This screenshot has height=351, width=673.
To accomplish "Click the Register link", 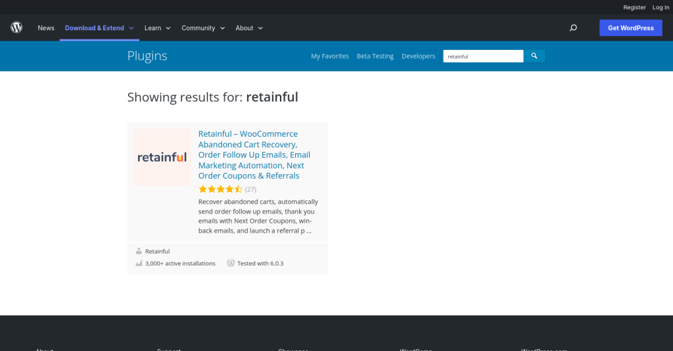I will pos(634,7).
